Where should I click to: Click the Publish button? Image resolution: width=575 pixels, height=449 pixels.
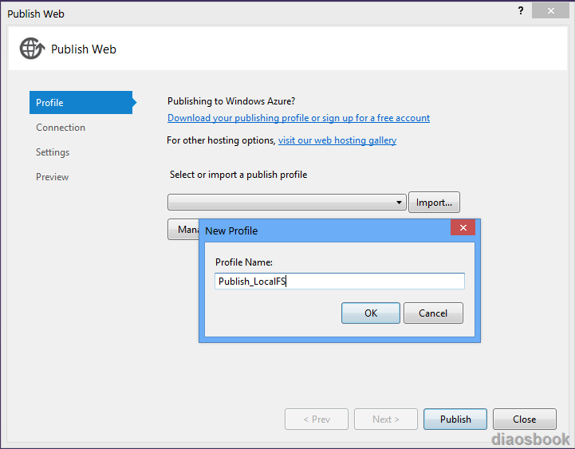[x=455, y=419]
